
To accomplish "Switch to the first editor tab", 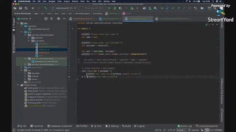I will [x=82, y=19].
